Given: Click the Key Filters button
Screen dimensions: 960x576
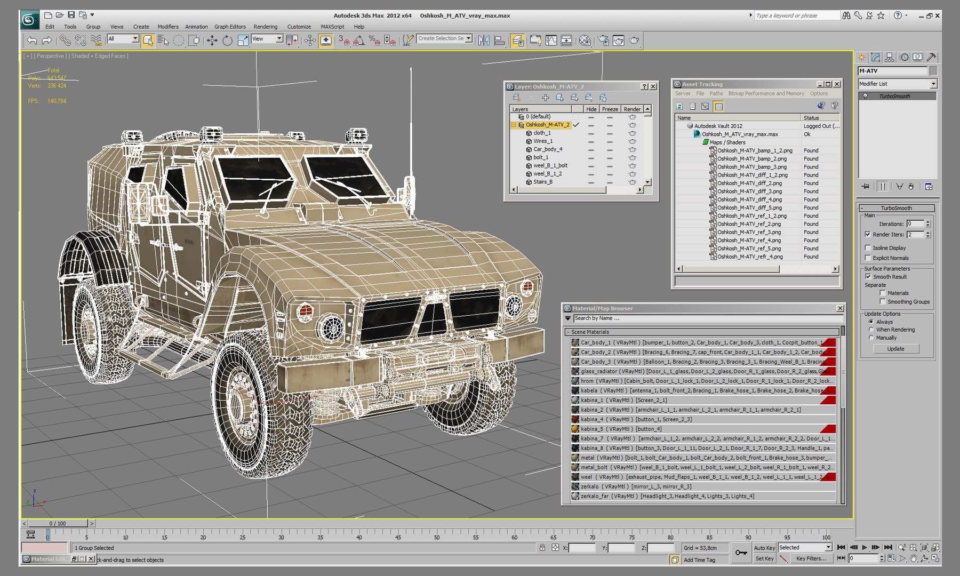Looking at the screenshot, I should pyautogui.click(x=811, y=558).
